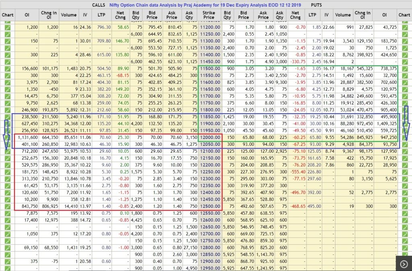Image resolution: width=412 pixels, height=271 pixels.
Task: Click calls chart icon in 12950 strike row
Action: pyautogui.click(x=7, y=268)
